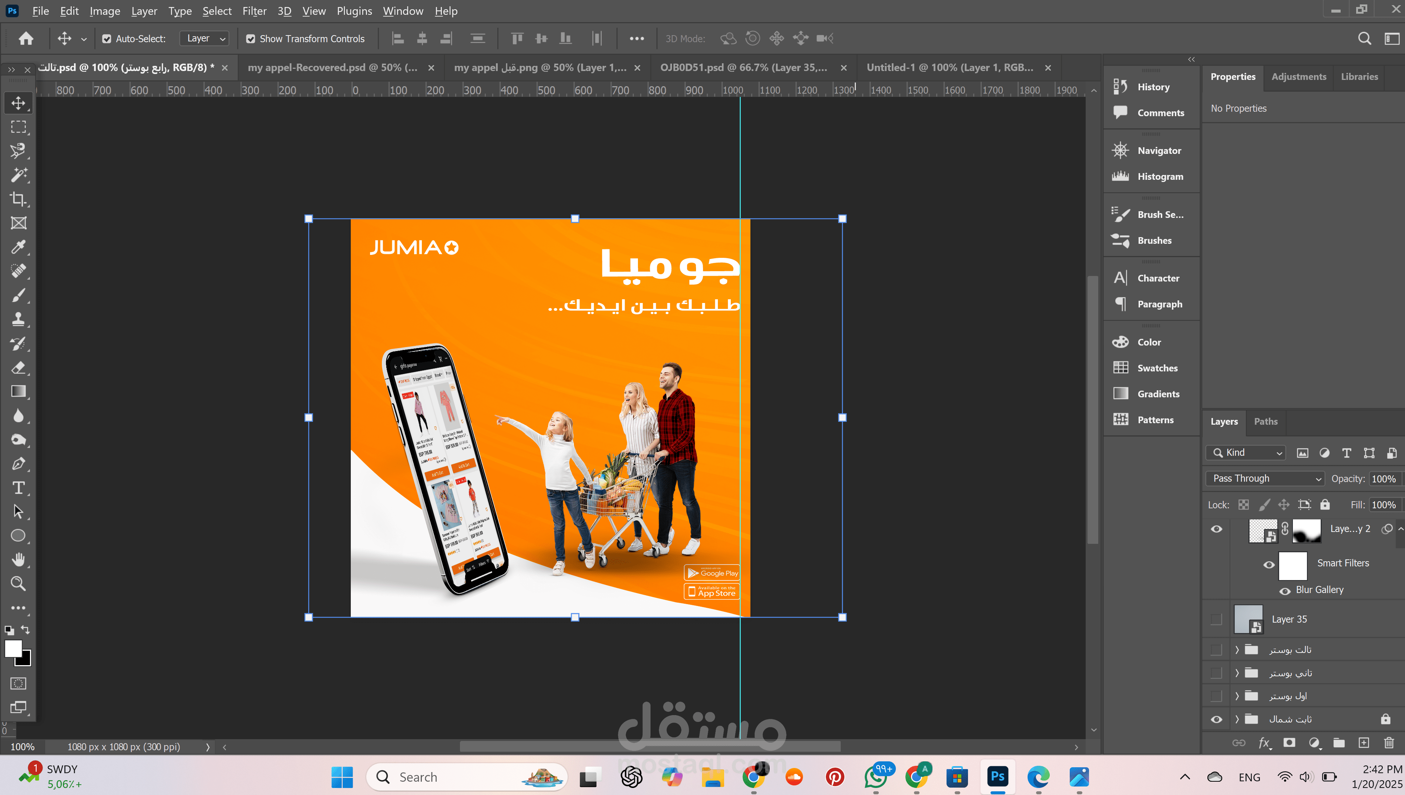Switch to the Paths tab
This screenshot has height=795, width=1405.
[1266, 421]
